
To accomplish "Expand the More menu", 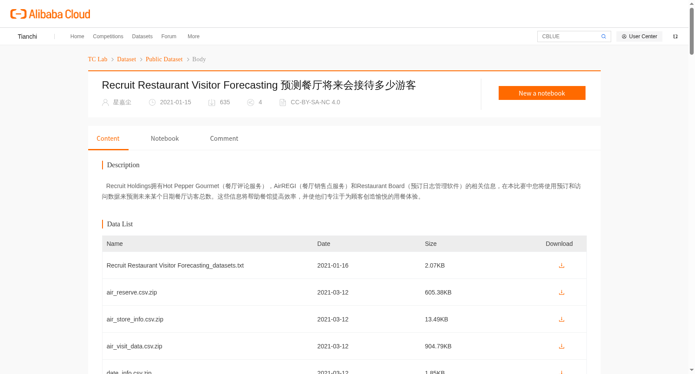I will tap(194, 36).
